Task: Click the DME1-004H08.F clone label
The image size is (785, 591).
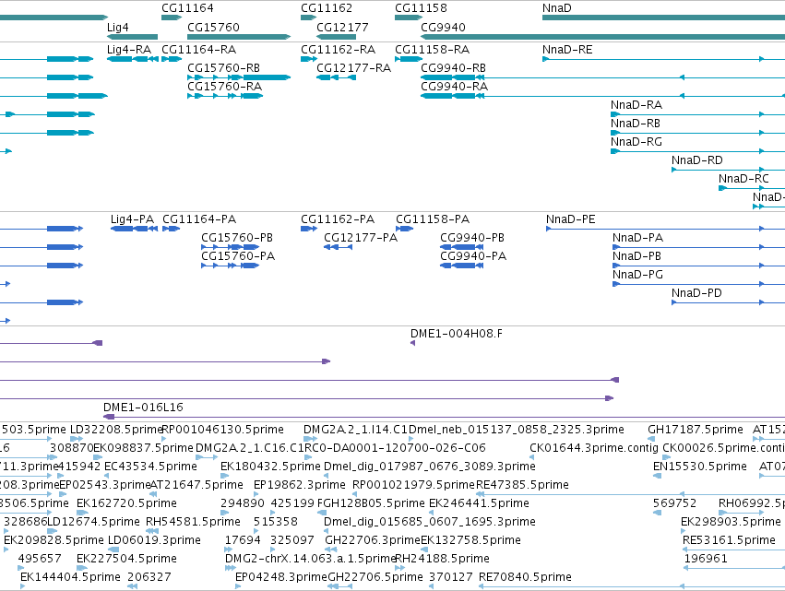Action: pyautogui.click(x=456, y=334)
